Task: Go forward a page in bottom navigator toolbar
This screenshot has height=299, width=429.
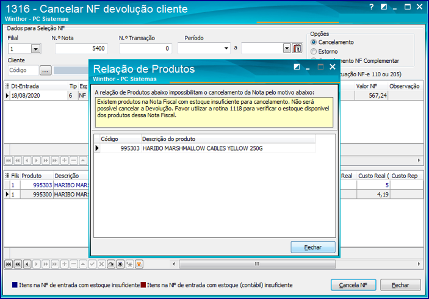Action: tap(46, 264)
